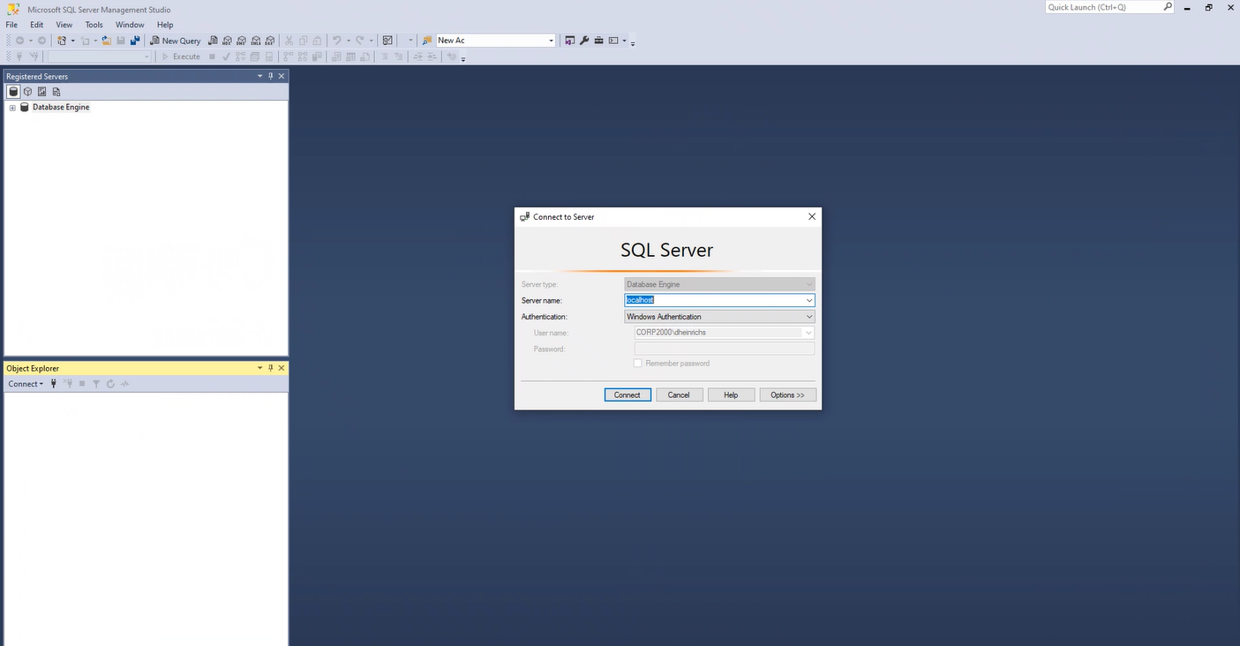Pin the Object Explorer panel

[x=271, y=368]
